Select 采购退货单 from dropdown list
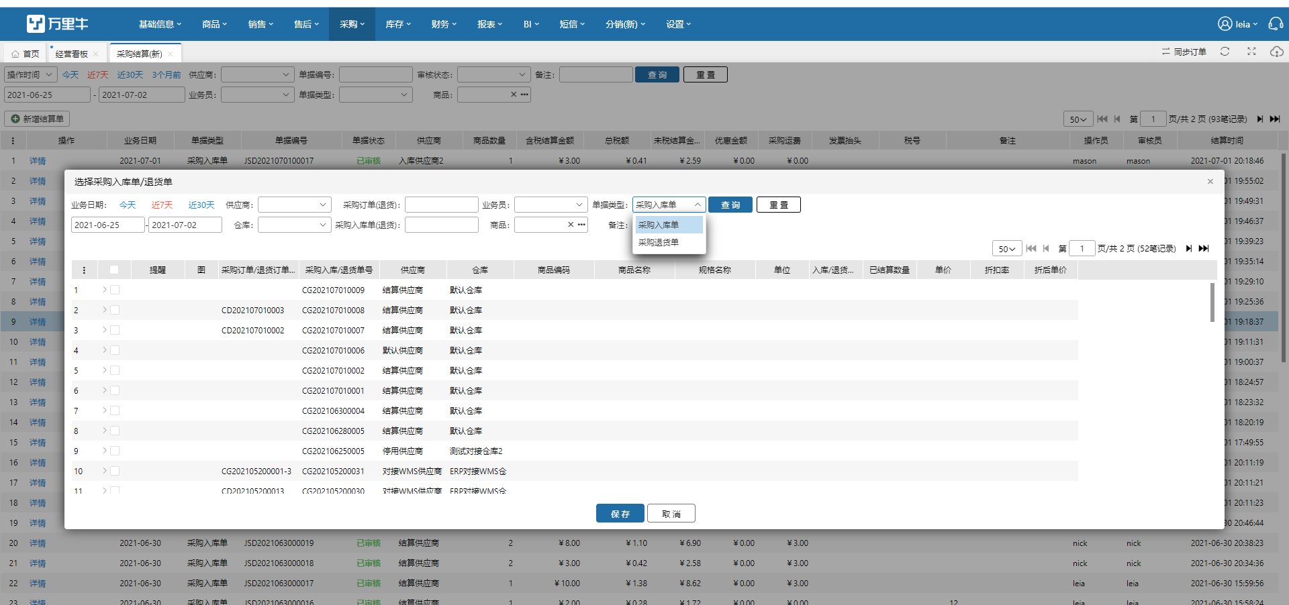 [669, 242]
